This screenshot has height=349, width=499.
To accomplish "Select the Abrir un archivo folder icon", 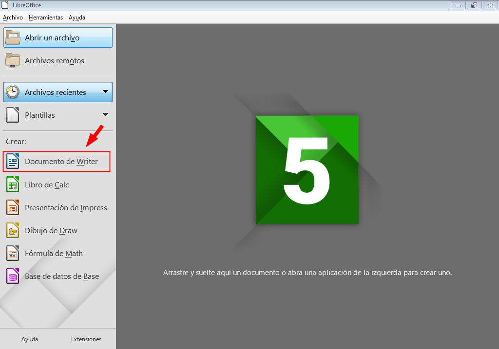I will tap(11, 37).
